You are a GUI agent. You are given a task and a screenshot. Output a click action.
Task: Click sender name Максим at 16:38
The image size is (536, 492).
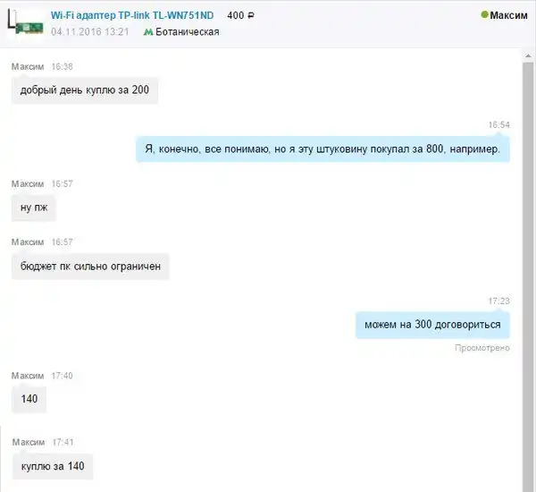point(28,66)
